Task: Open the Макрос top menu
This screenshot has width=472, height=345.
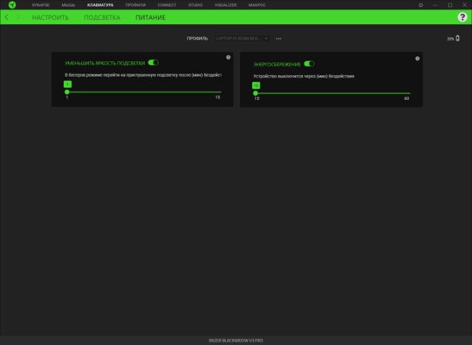Action: (257, 5)
